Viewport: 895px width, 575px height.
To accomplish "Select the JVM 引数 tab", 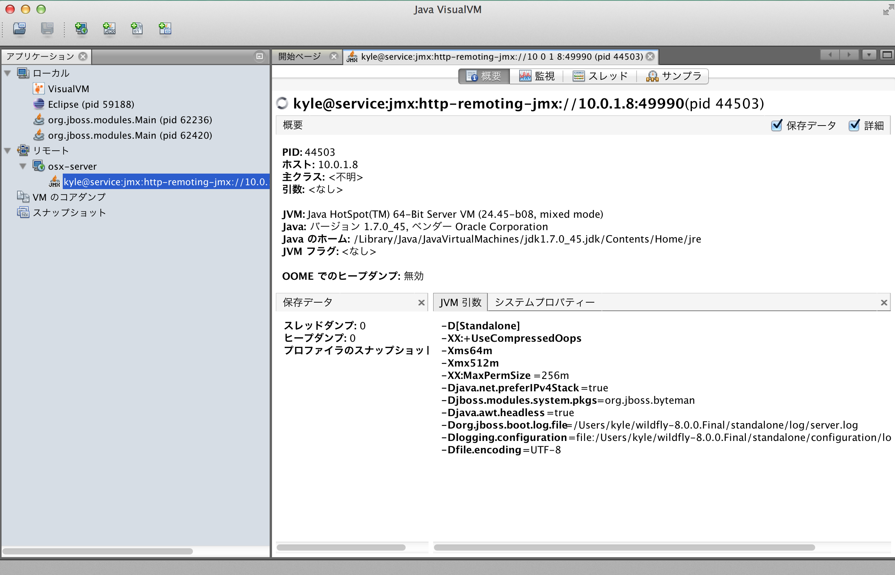I will click(460, 302).
